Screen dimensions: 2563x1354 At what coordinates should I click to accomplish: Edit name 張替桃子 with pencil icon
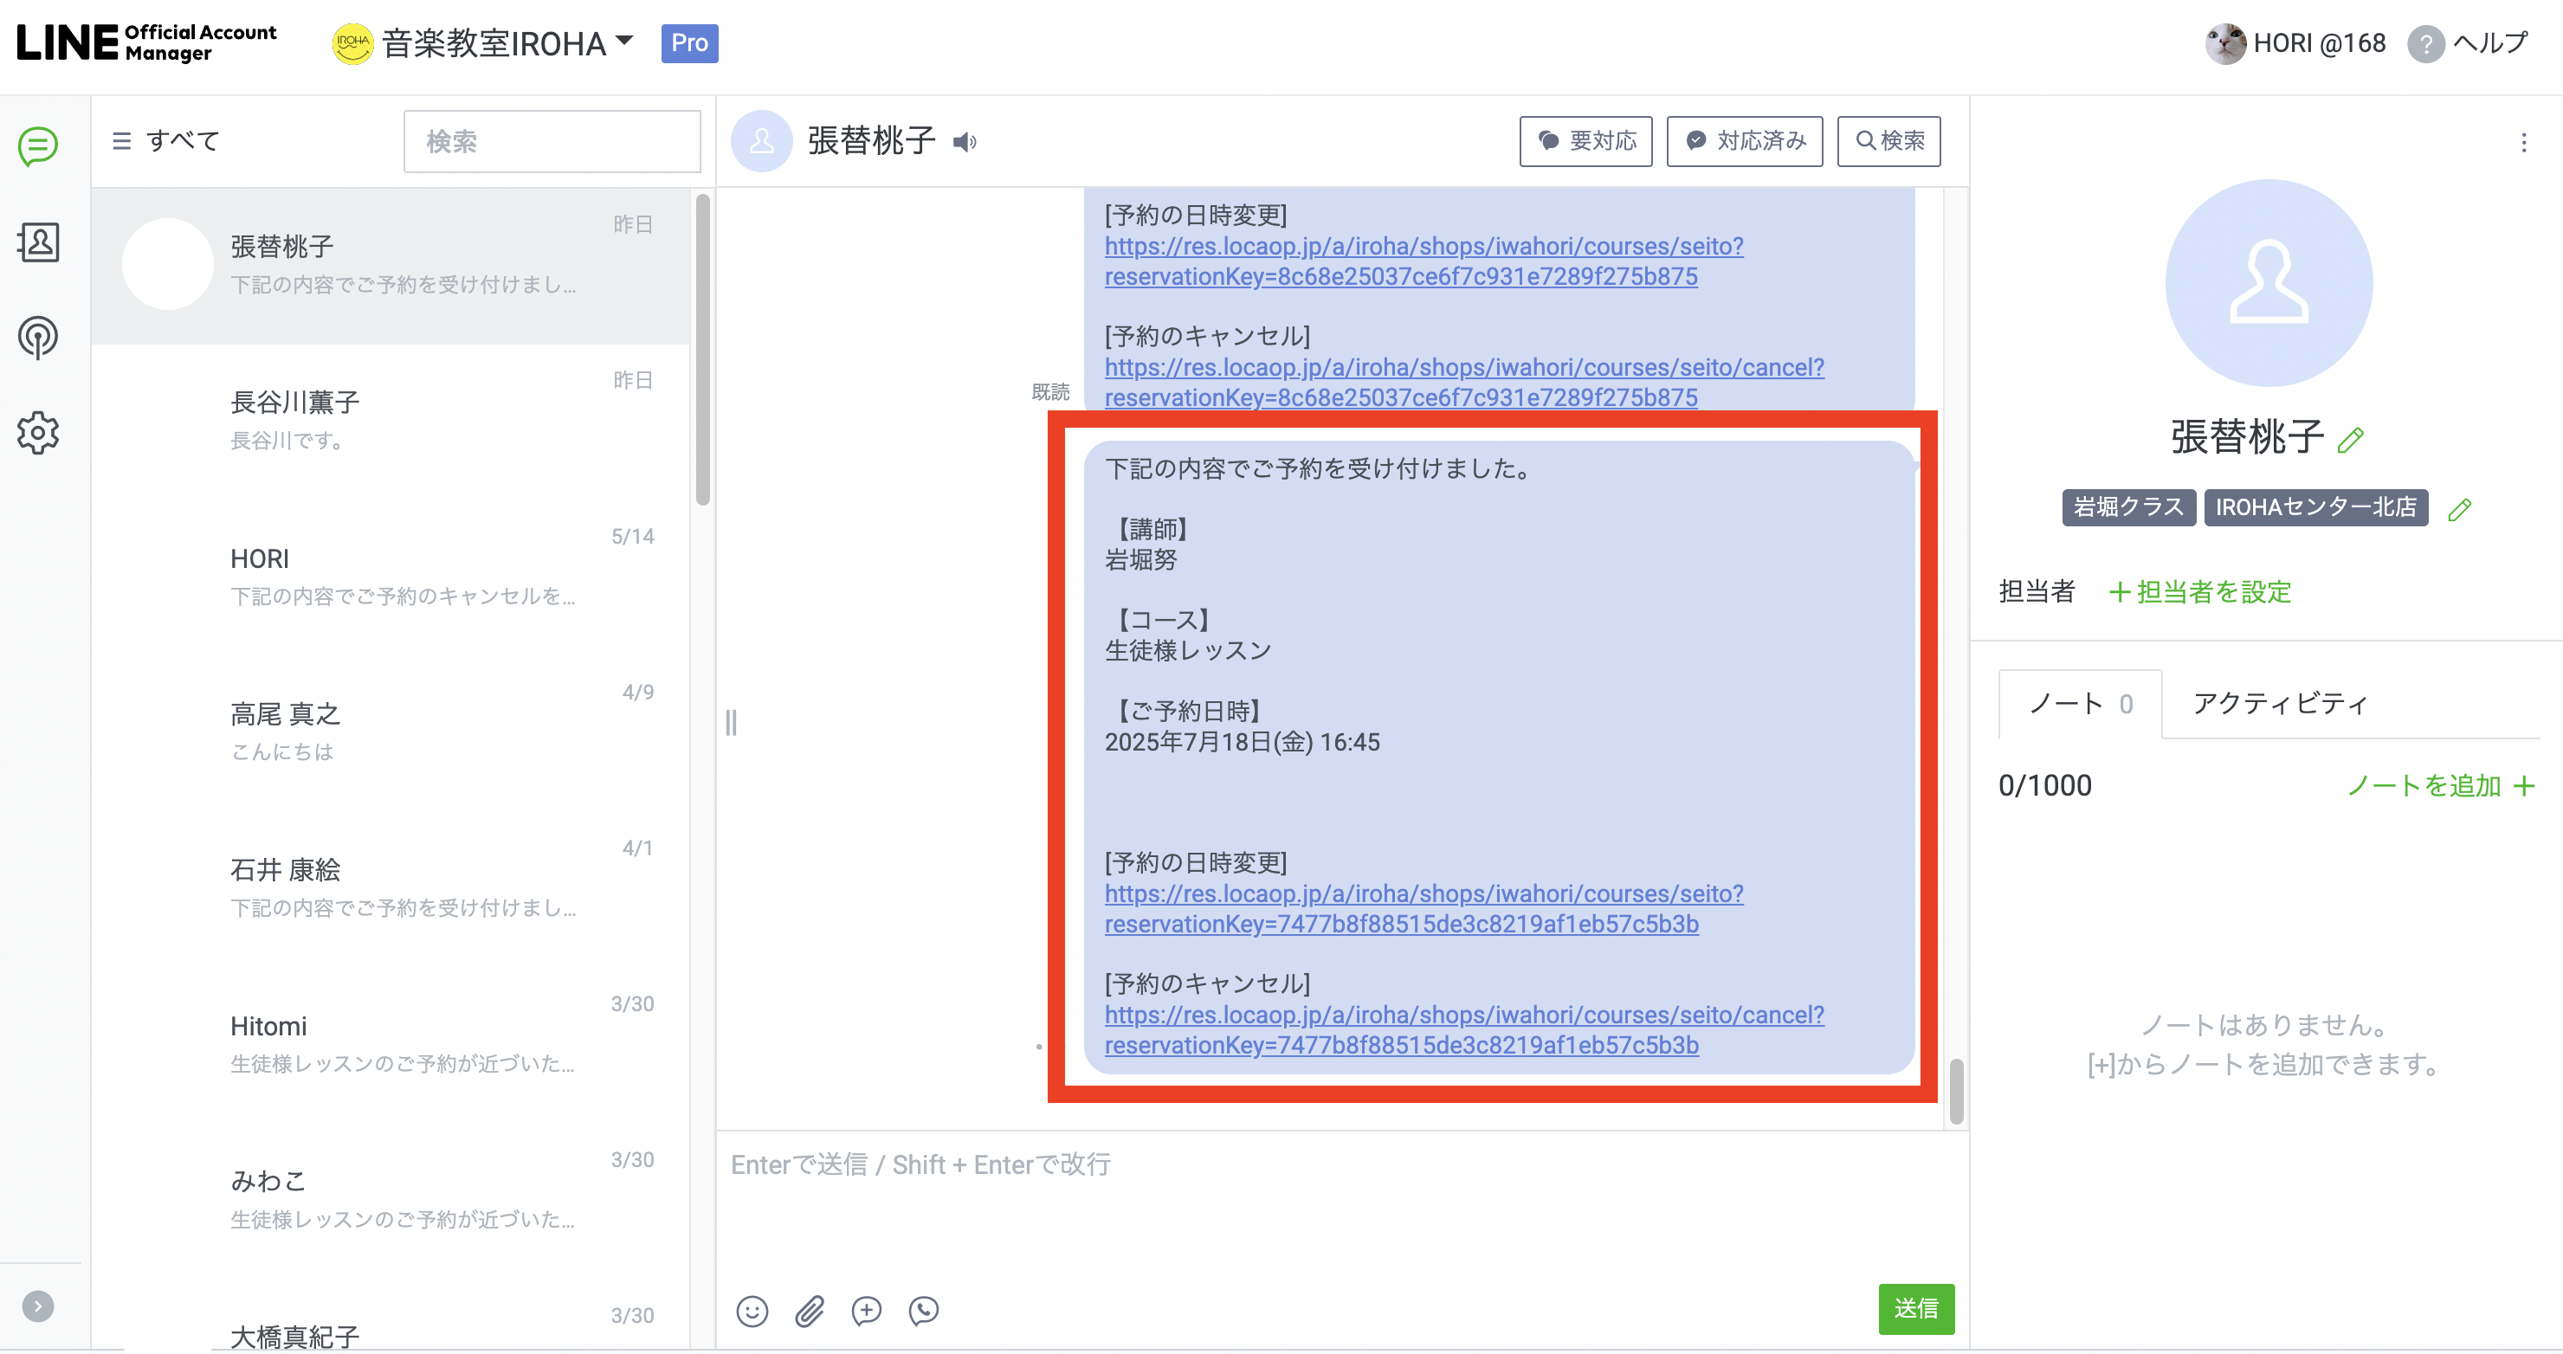coord(2351,440)
